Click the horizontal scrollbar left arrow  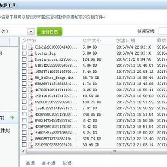(23, 151)
